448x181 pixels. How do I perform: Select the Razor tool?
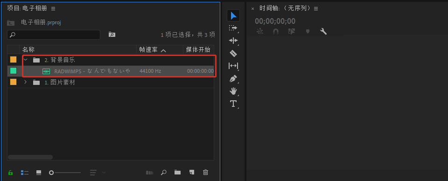pos(233,53)
